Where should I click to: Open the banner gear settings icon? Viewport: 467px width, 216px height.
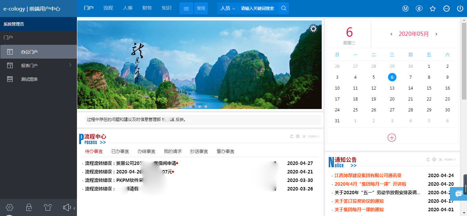(313, 29)
